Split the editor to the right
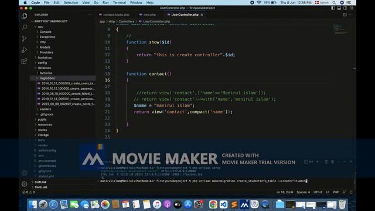375x211 pixels. pyautogui.click(x=345, y=15)
